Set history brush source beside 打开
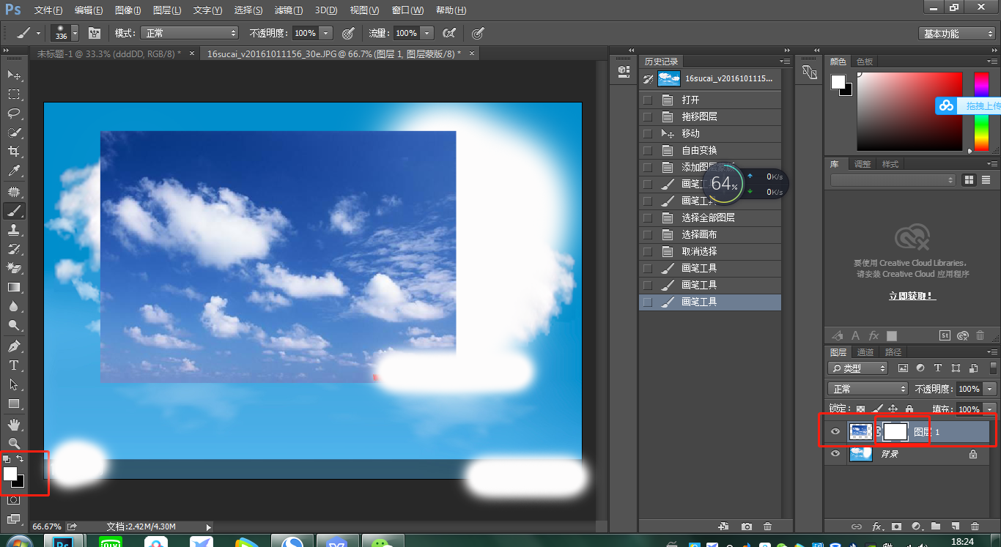The width and height of the screenshot is (1001, 547). (x=647, y=100)
